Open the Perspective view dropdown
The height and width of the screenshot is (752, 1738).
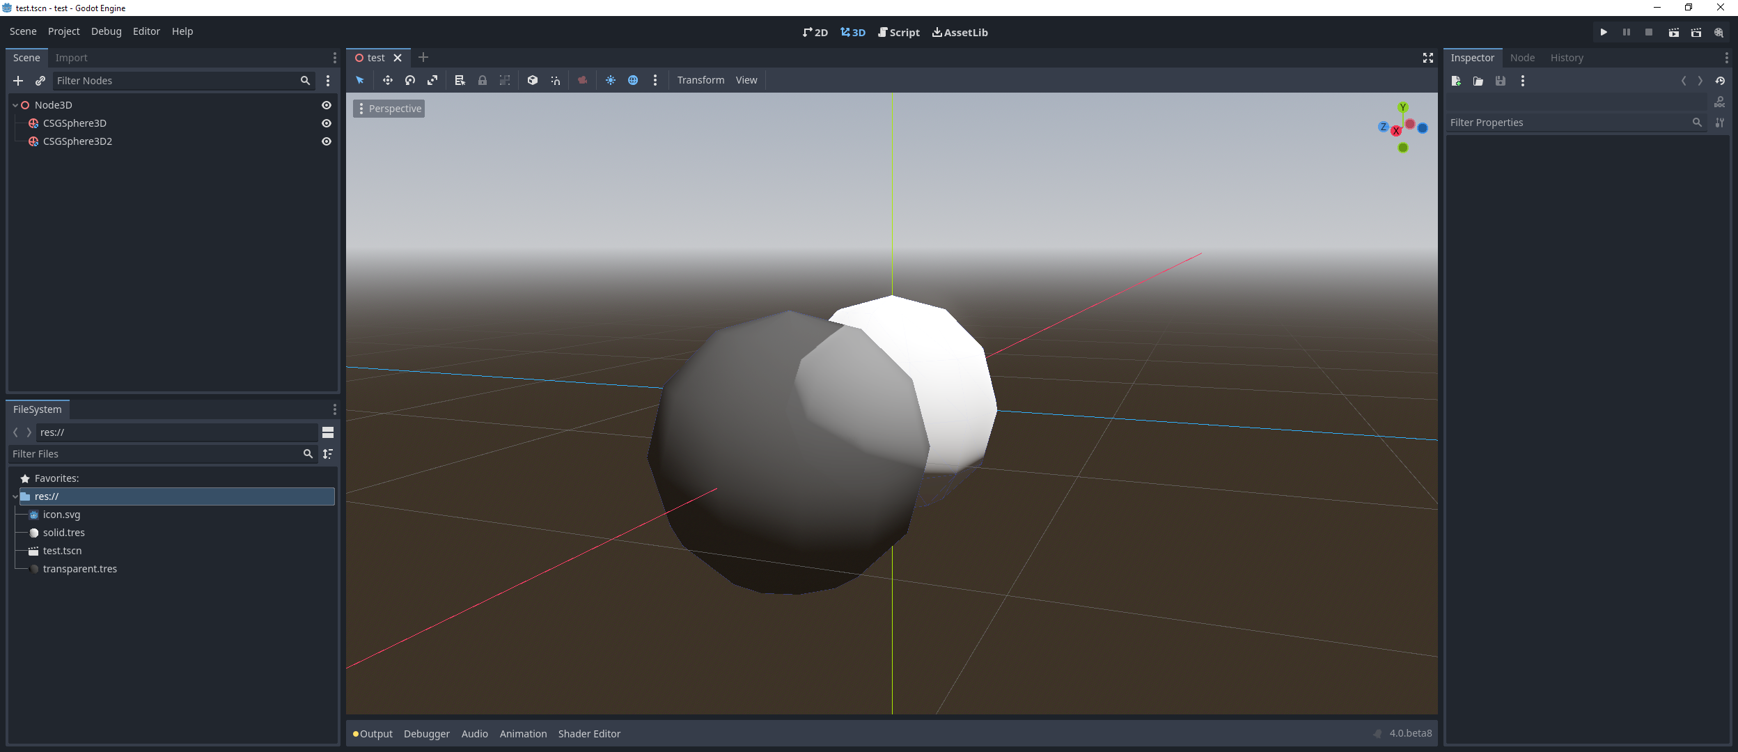tap(389, 109)
